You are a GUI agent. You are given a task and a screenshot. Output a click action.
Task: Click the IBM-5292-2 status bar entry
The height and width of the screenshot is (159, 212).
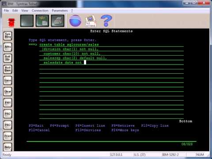point(170,155)
